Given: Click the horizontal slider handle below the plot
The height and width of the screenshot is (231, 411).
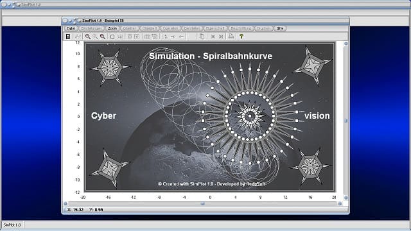Looking at the screenshot, I should [x=203, y=203].
